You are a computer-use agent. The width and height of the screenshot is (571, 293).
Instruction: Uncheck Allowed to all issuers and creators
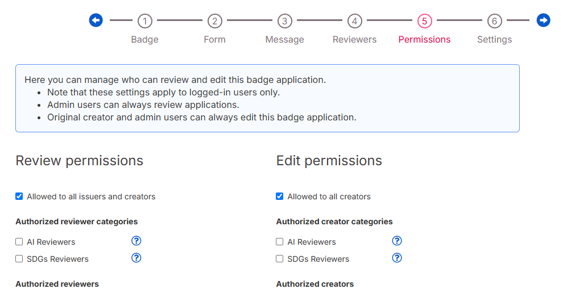click(19, 196)
